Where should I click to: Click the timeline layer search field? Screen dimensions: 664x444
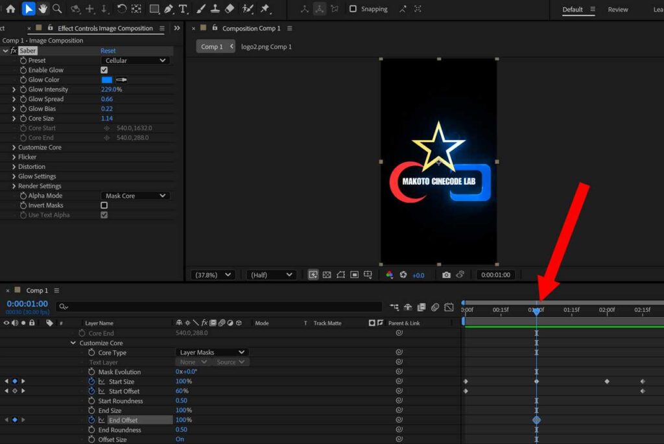point(220,307)
